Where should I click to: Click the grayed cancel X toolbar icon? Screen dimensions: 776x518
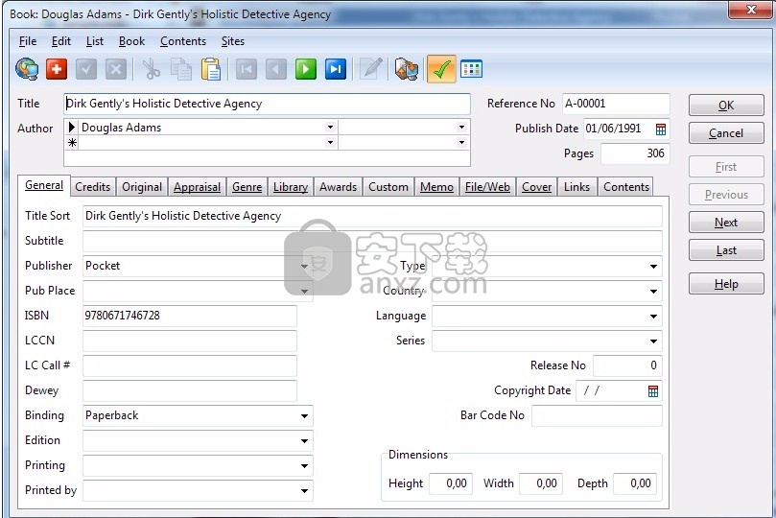pos(116,69)
